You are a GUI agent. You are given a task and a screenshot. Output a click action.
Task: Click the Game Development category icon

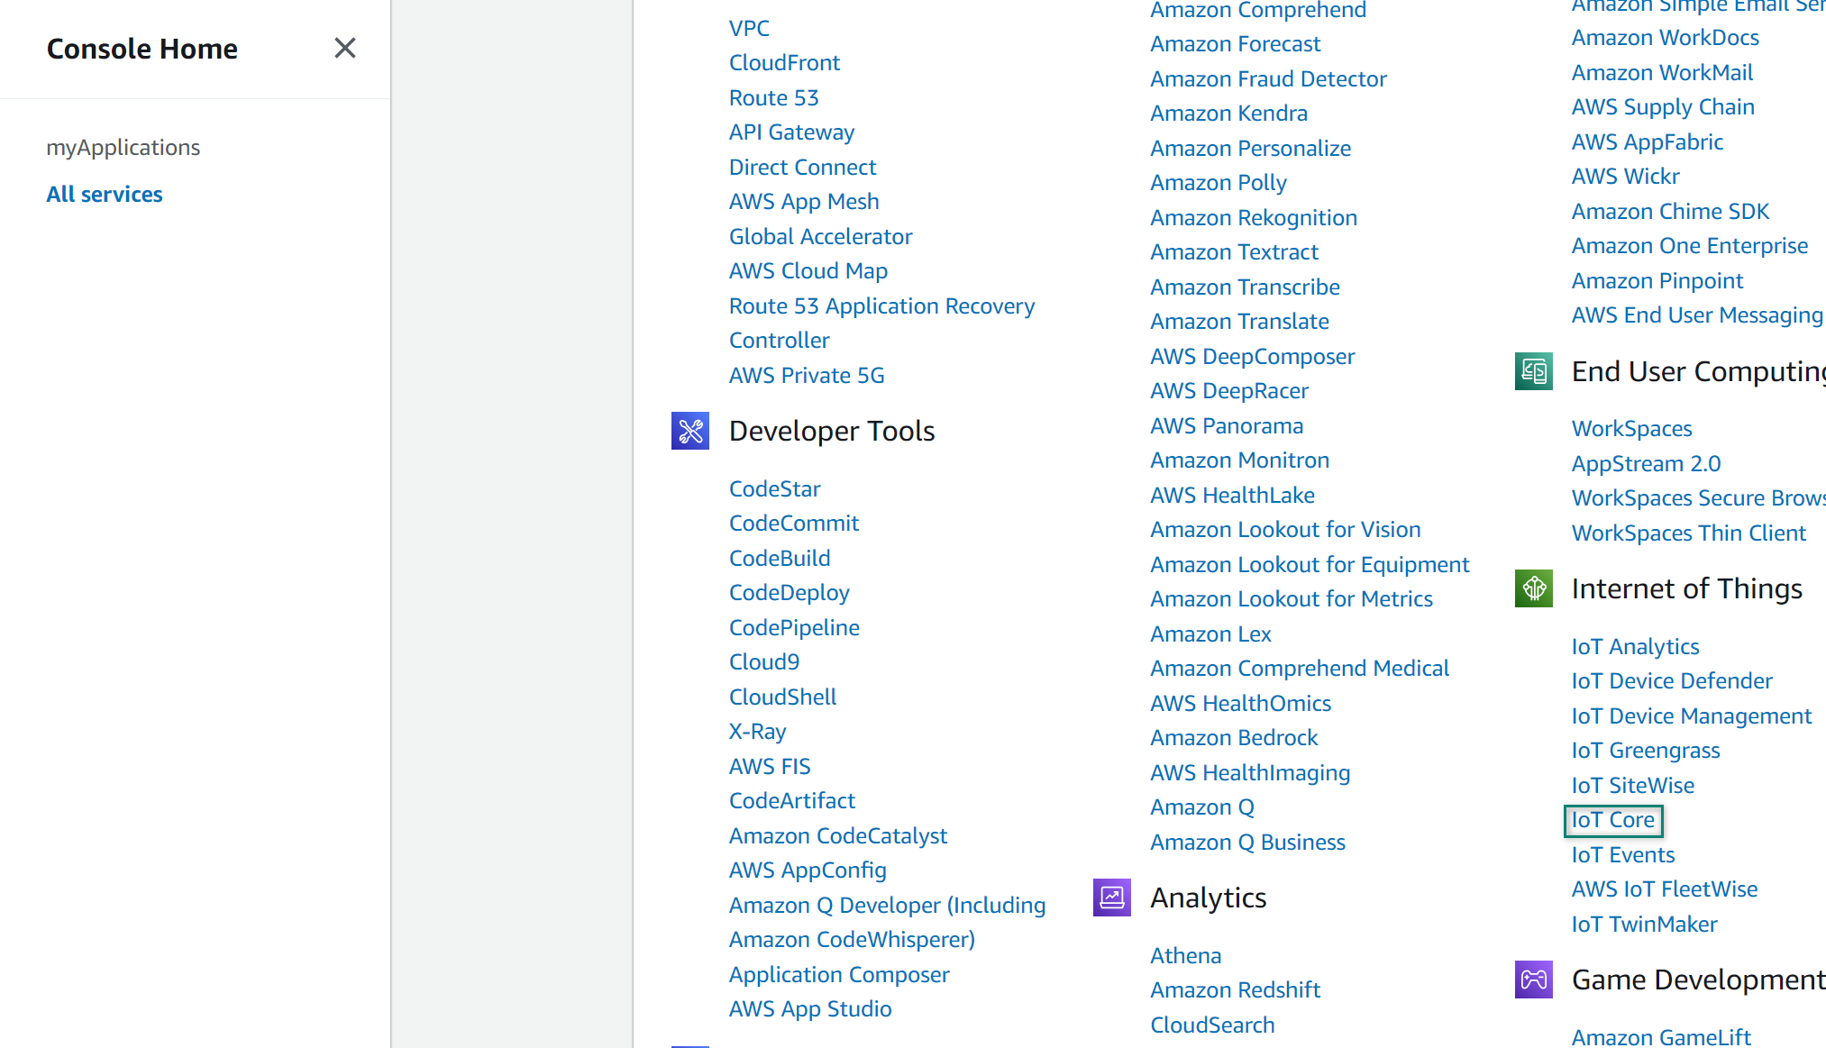1533,980
